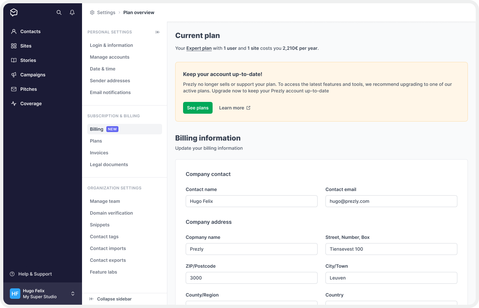Click the settings gear icon in breadcrumb

tap(92, 12)
